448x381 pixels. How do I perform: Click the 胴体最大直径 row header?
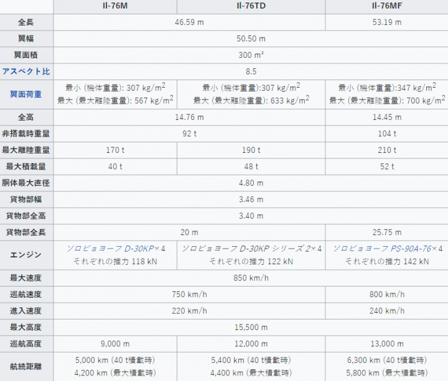[x=26, y=183]
